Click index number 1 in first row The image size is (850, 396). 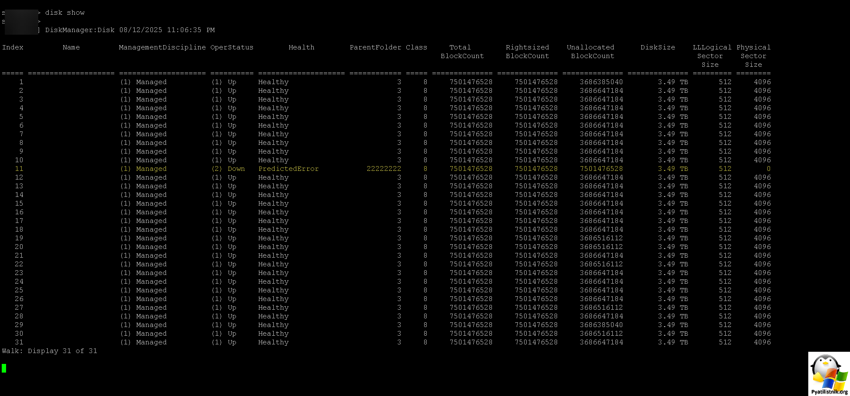pyautogui.click(x=21, y=82)
